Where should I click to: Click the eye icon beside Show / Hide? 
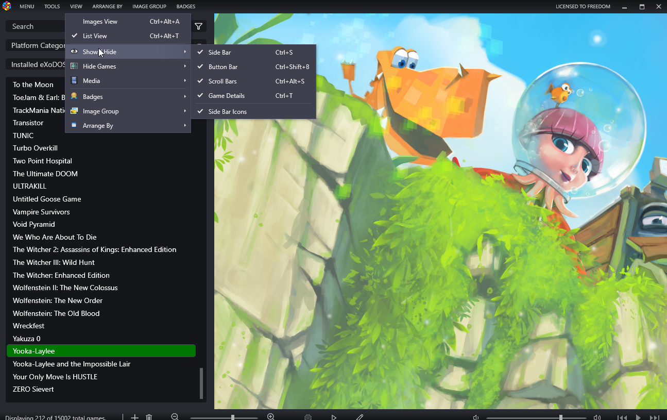74,52
